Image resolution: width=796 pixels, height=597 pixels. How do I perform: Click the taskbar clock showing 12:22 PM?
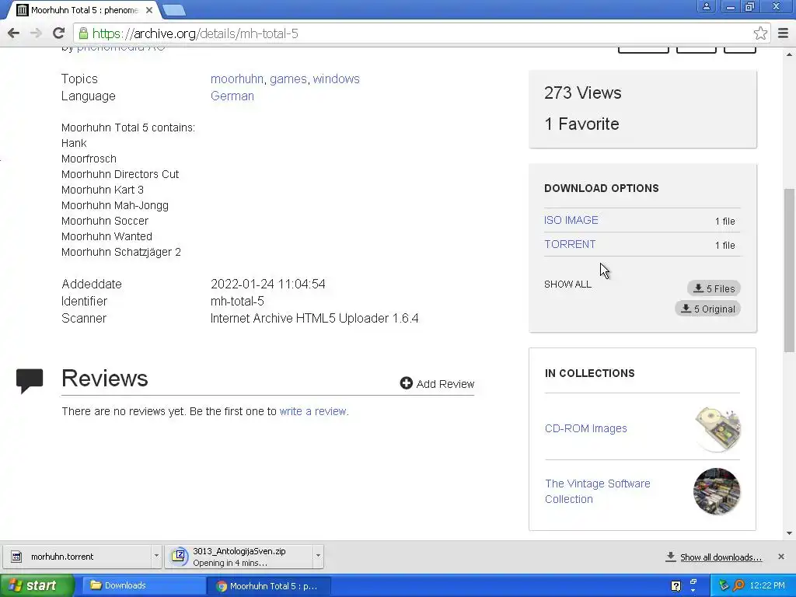pyautogui.click(x=767, y=586)
